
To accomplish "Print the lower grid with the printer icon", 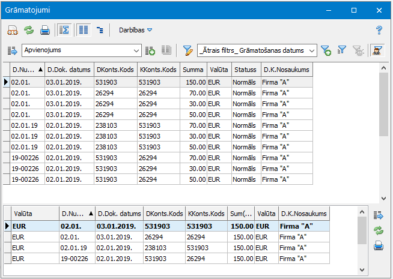I will click(x=379, y=246).
